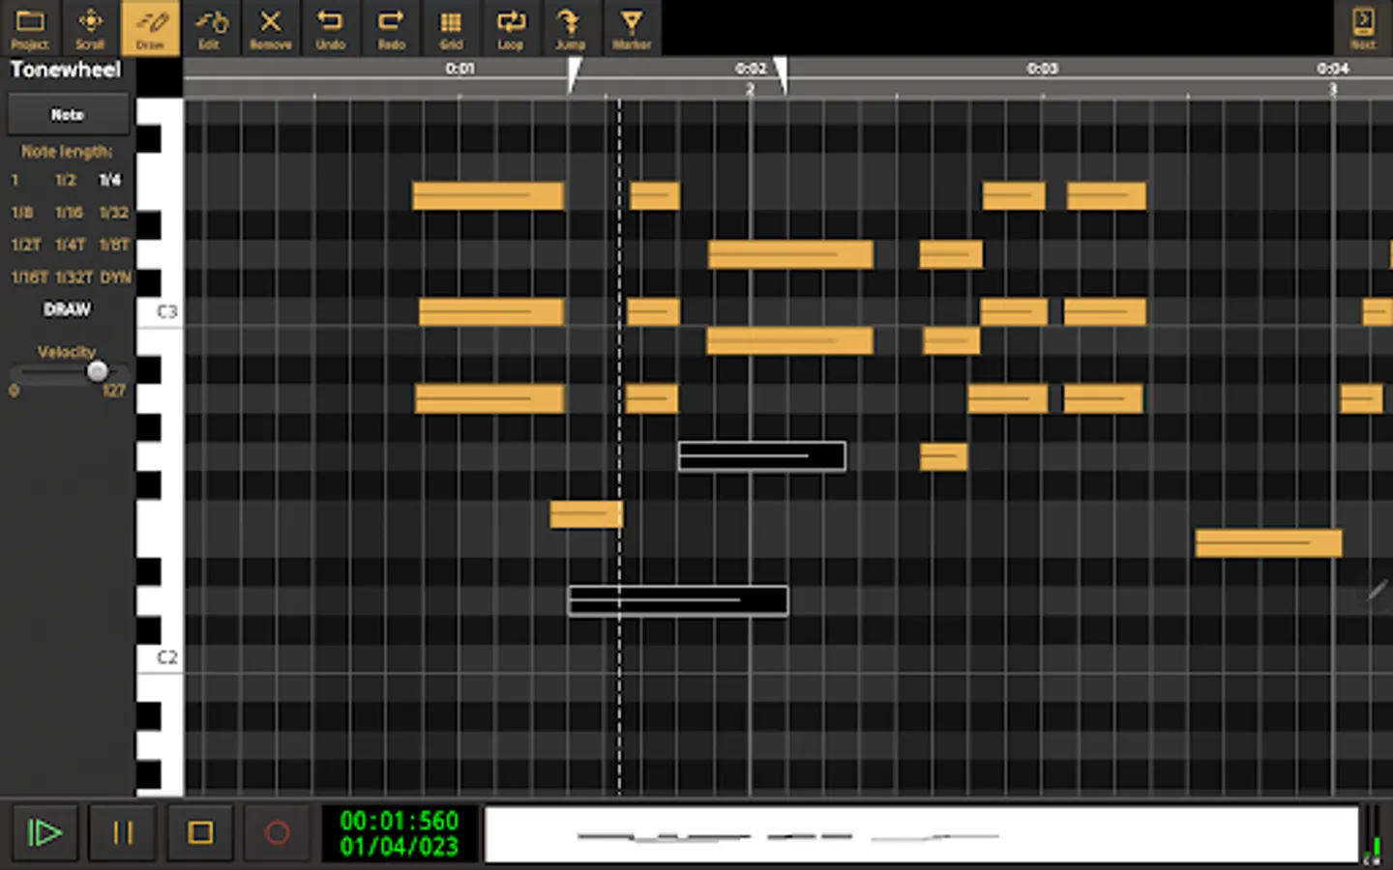
Task: Open the Note type selector
Action: (67, 114)
